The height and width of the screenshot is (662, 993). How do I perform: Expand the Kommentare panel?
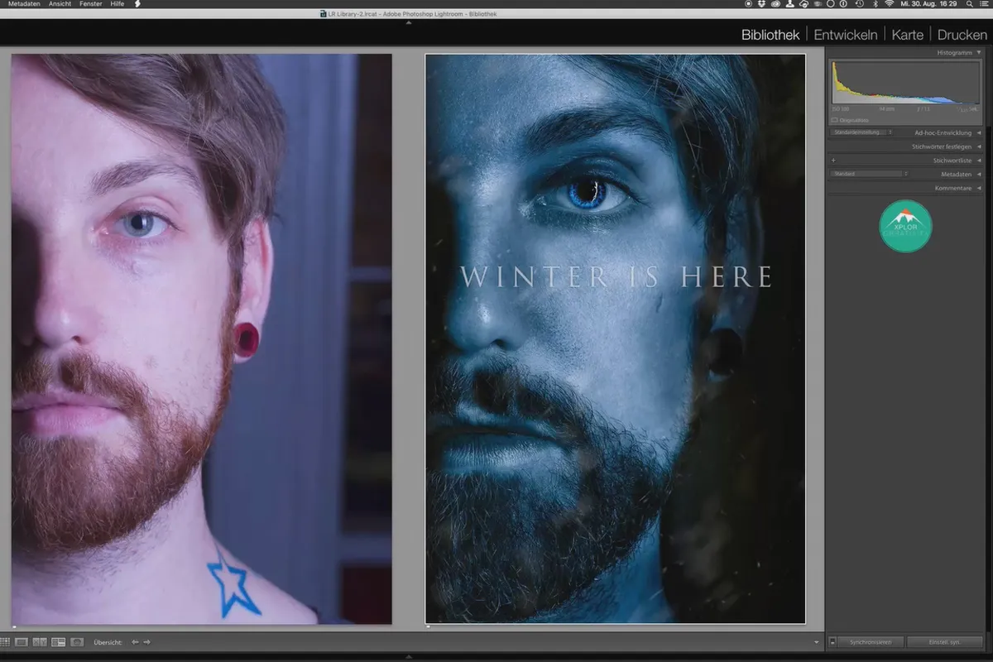[979, 189]
